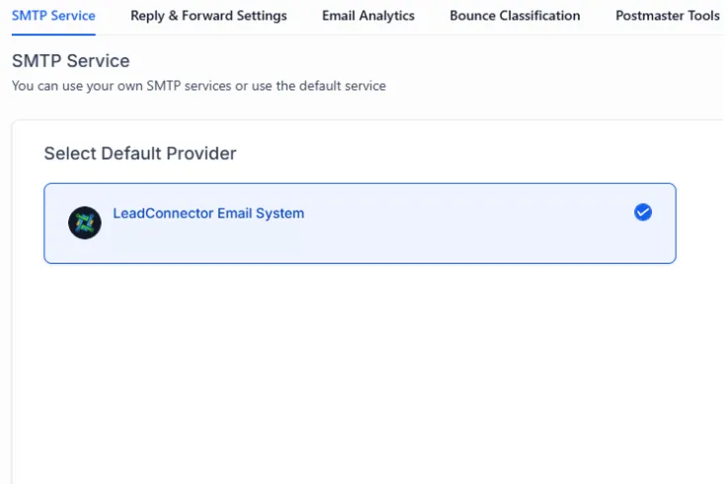Open the Reply & Forward Settings tab
The width and height of the screenshot is (727, 484).
click(x=208, y=16)
